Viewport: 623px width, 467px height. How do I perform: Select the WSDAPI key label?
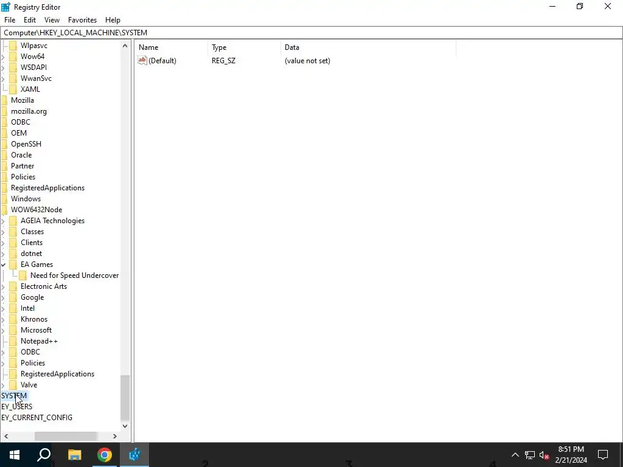click(x=33, y=67)
